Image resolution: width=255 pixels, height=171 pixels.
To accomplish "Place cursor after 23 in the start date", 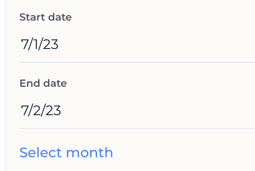I will point(58,44).
